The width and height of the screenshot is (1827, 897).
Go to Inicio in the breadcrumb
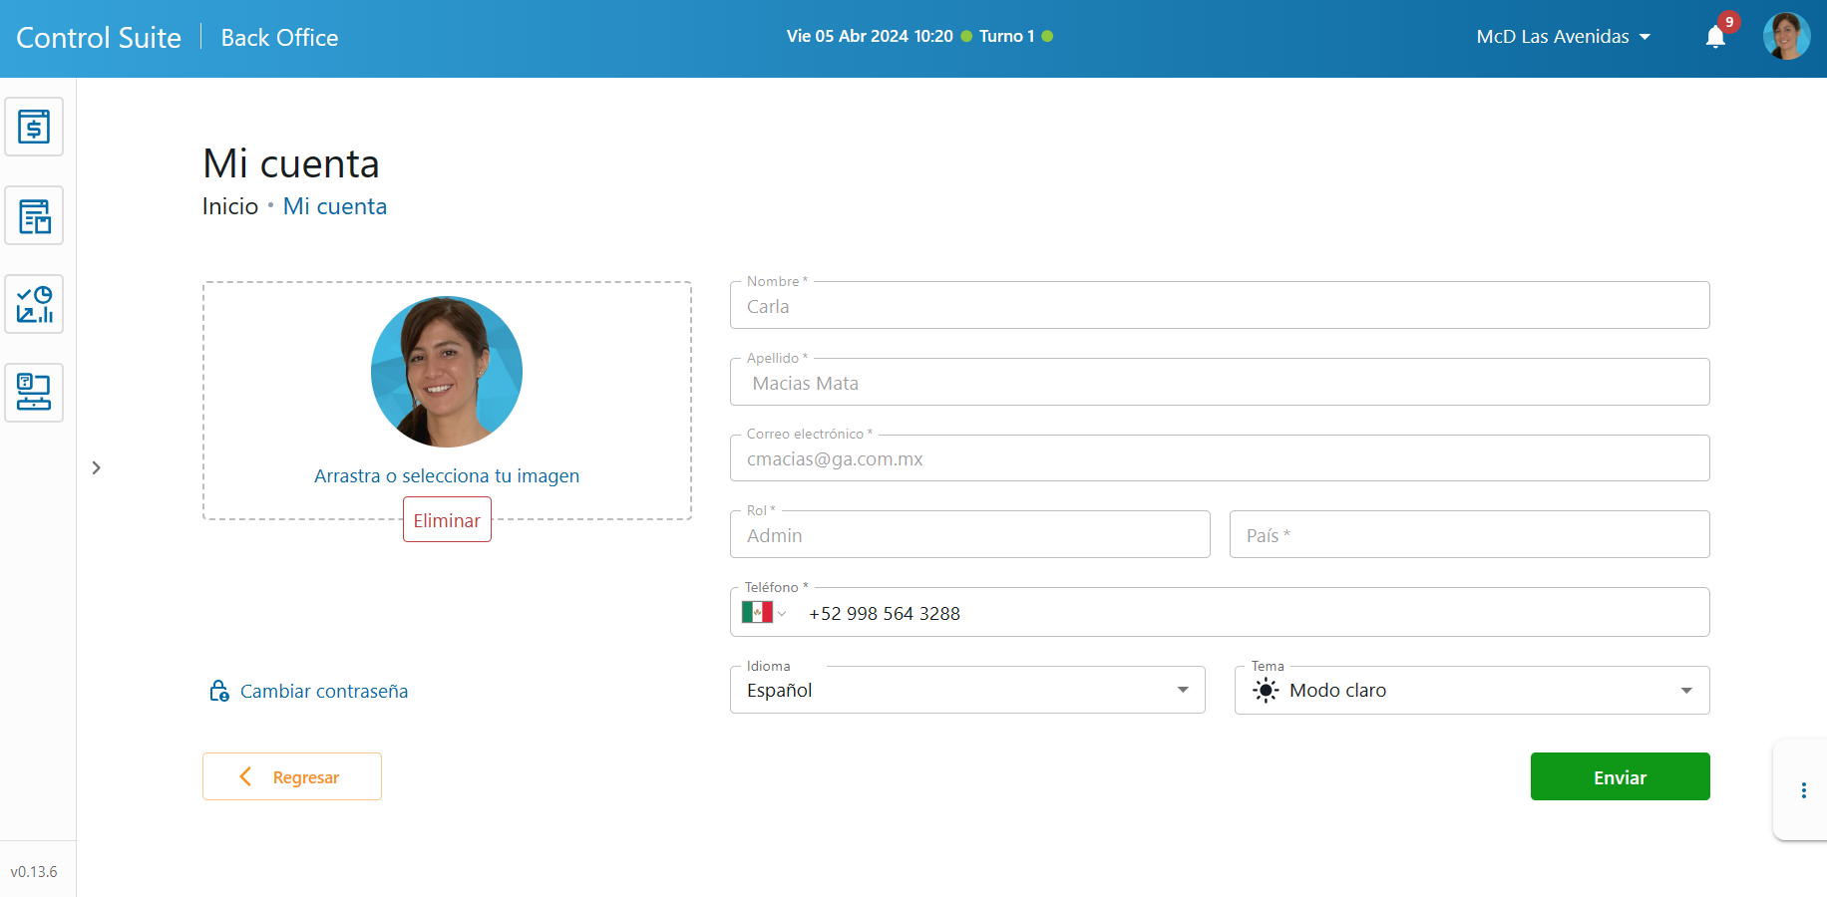[230, 206]
